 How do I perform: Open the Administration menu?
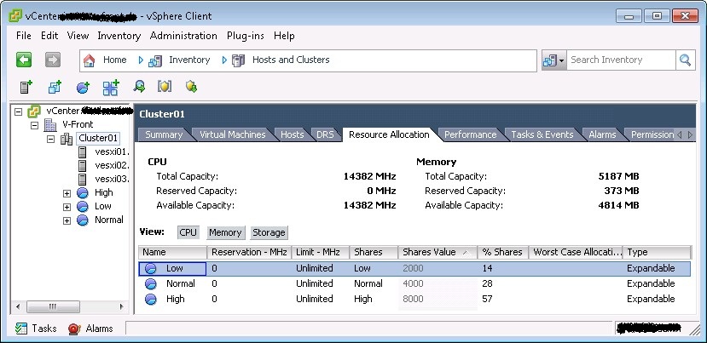[x=183, y=36]
